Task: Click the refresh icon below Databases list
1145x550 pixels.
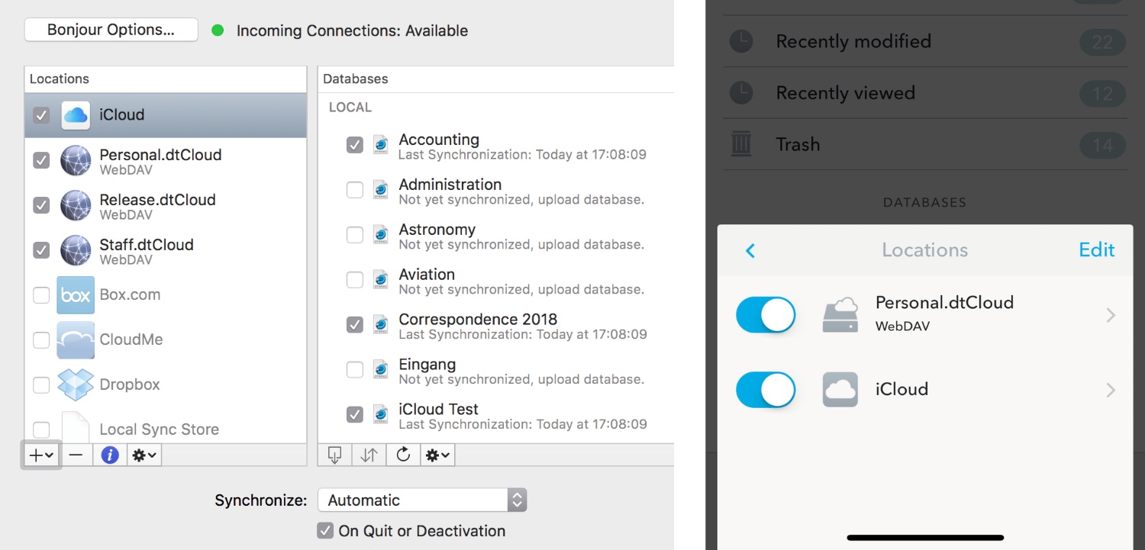Action: pos(404,455)
